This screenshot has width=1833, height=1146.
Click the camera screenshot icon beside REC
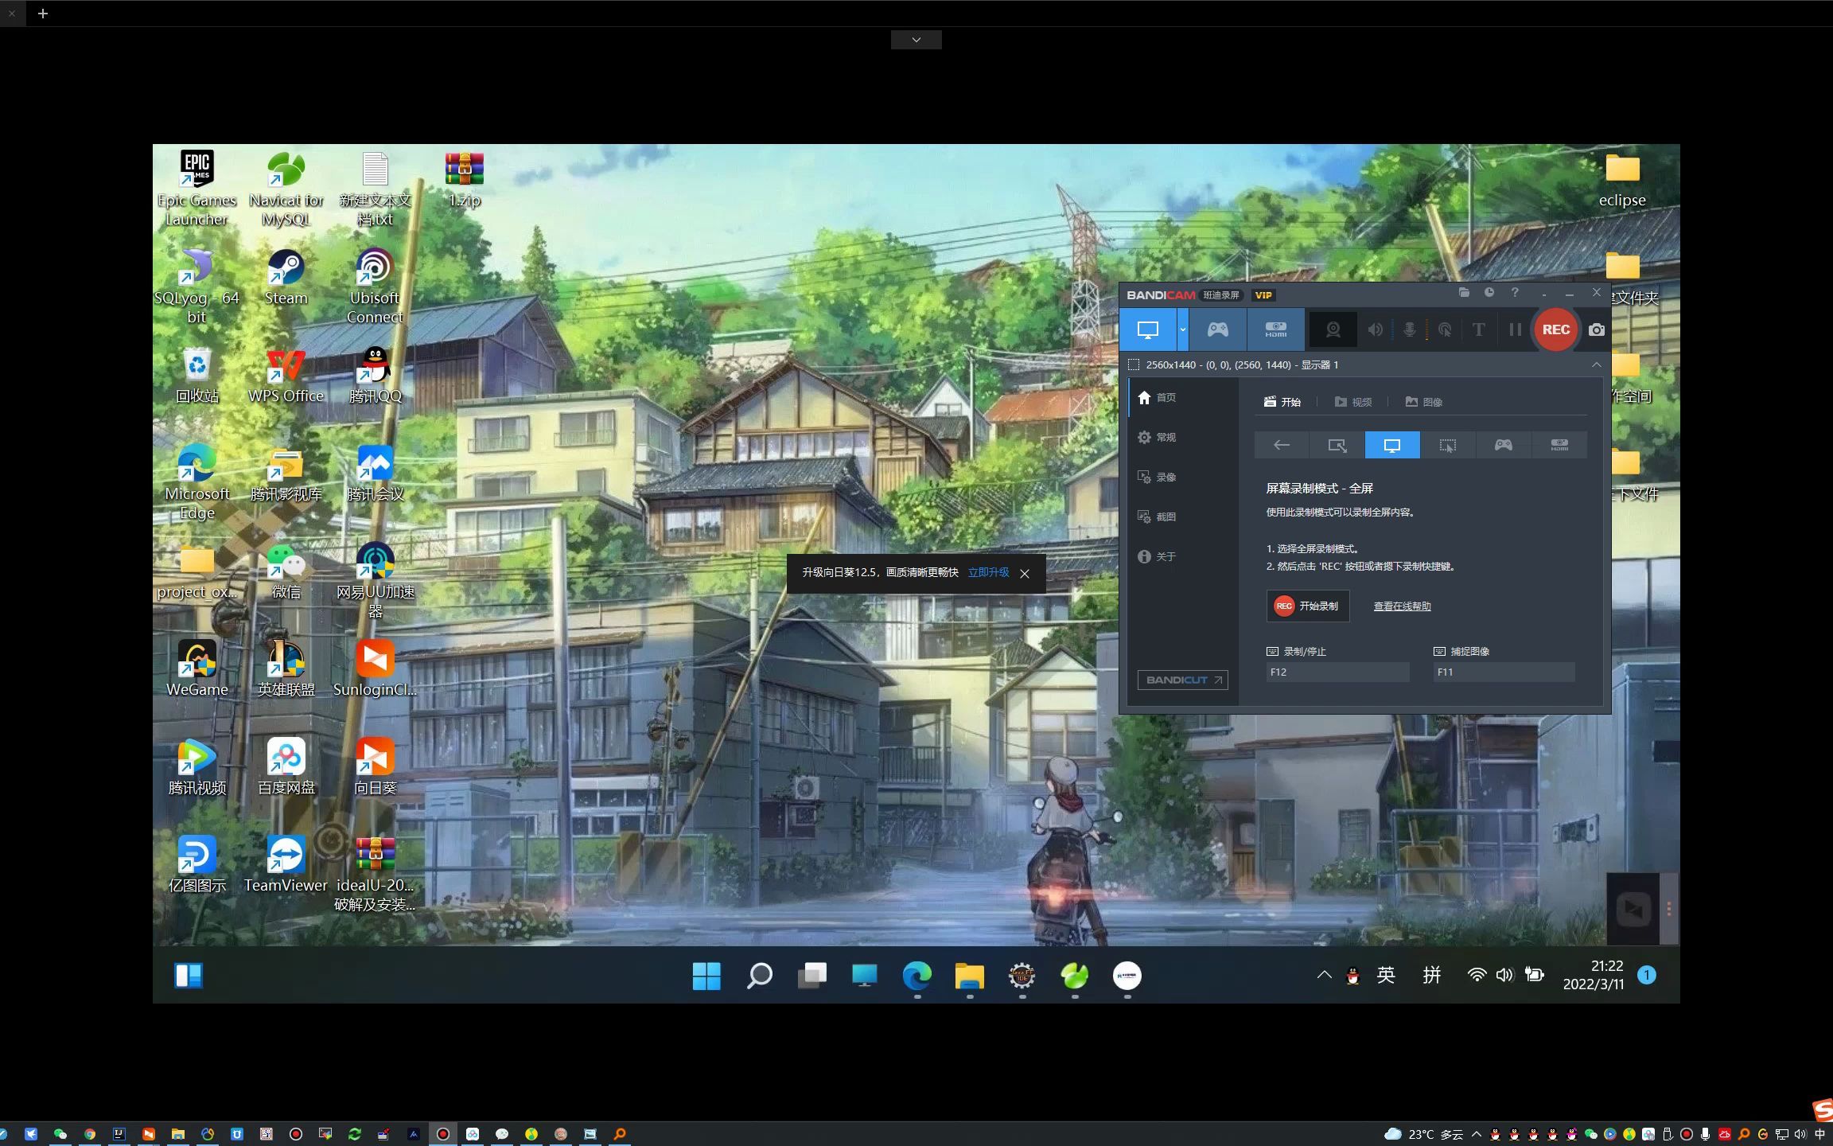coord(1596,329)
